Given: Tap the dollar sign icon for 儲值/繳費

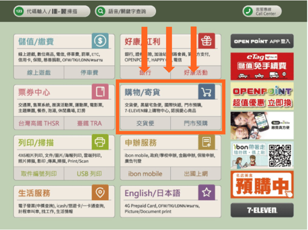Looking at the screenshot, I should click(x=100, y=41).
